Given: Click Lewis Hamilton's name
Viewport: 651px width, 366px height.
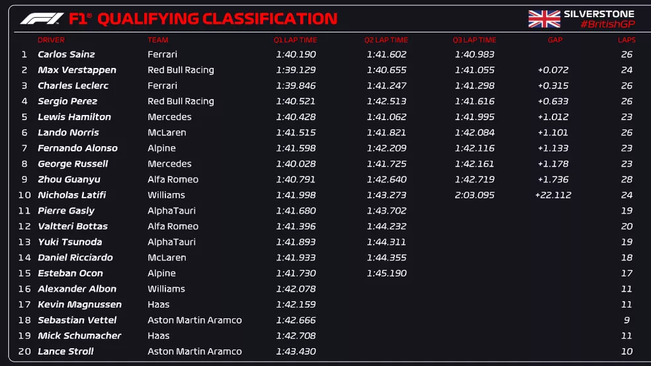Looking at the screenshot, I should coord(74,117).
